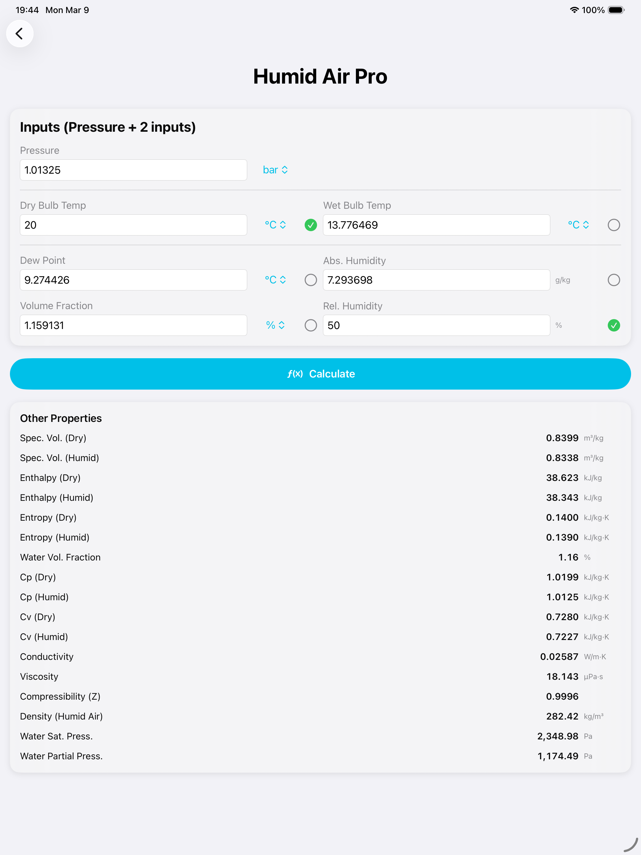Select Dew Point as input
641x855 pixels.
pyautogui.click(x=311, y=280)
